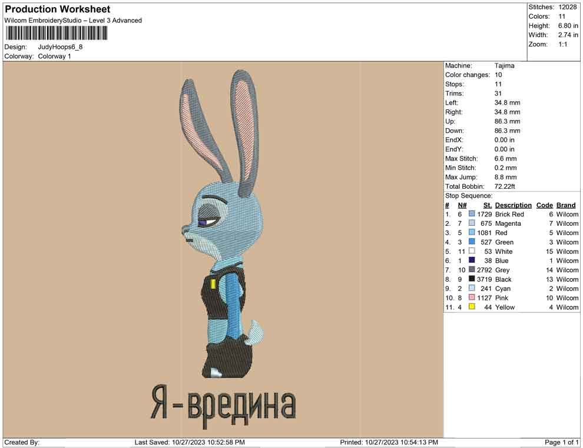
Task: Choose the Pink thread color swatch
Action: (x=472, y=298)
